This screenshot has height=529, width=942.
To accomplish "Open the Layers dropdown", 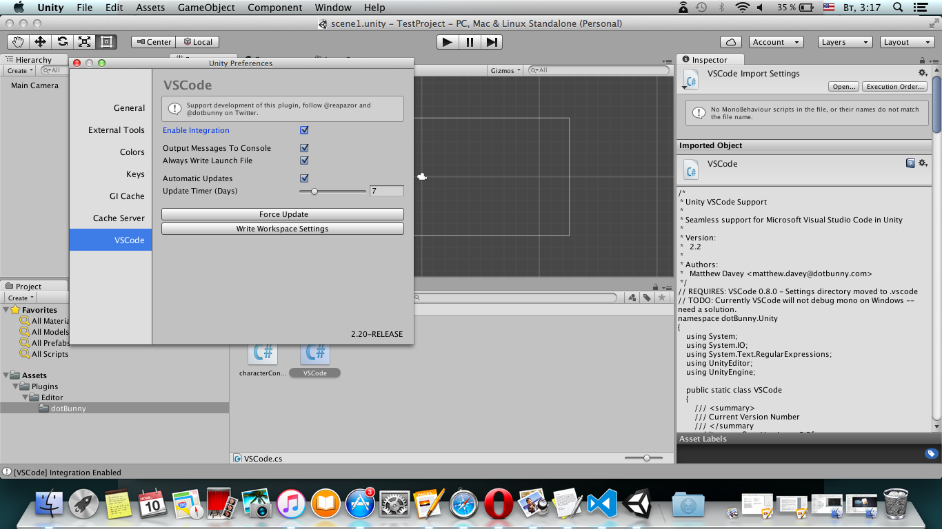I will (x=845, y=42).
